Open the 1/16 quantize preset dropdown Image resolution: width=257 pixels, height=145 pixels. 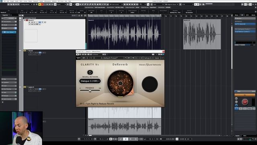188,4
